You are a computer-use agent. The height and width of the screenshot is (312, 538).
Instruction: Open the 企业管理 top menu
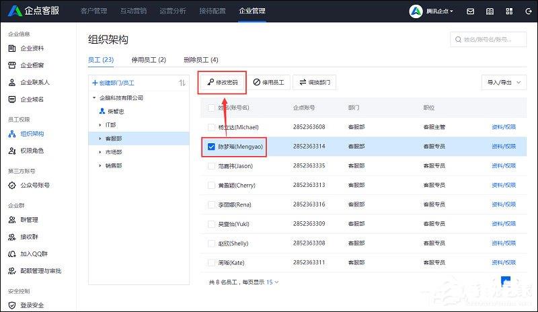[252, 11]
